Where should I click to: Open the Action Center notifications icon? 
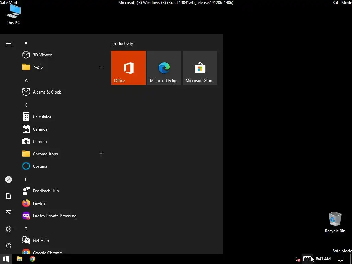(341, 259)
